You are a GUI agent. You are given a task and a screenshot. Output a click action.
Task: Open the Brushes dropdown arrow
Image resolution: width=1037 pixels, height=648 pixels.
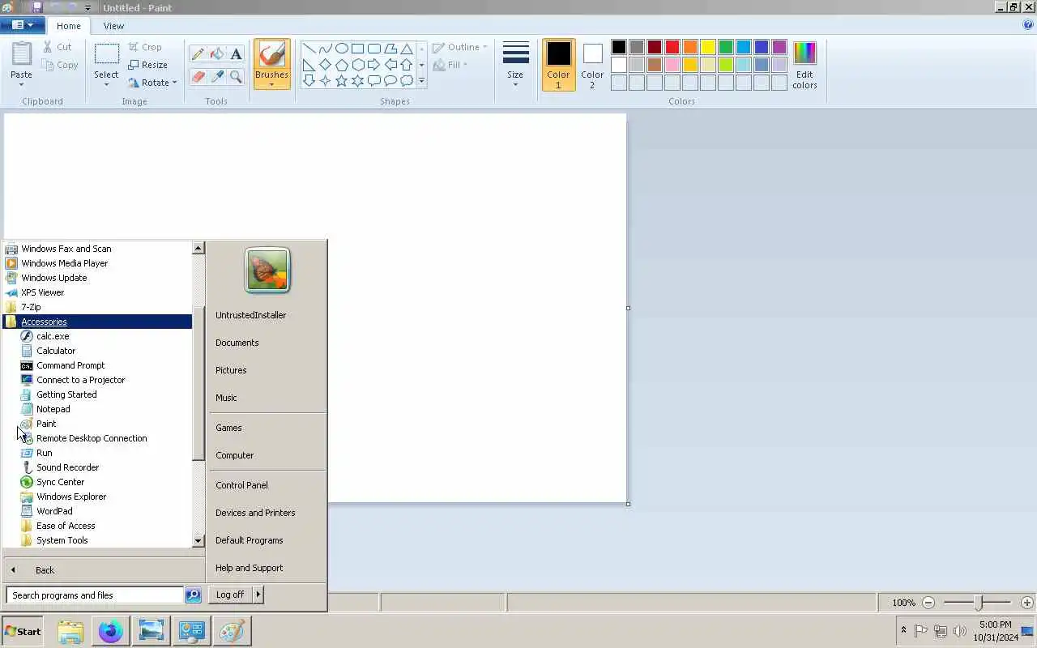(x=271, y=84)
